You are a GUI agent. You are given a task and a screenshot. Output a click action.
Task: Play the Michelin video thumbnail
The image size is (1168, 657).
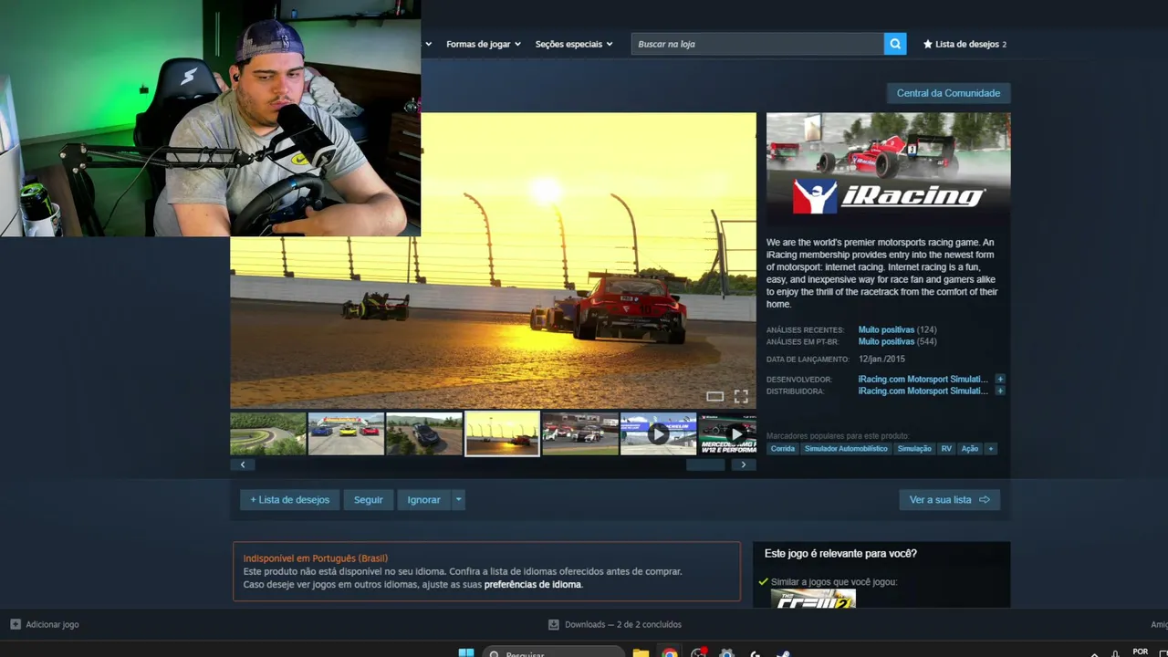click(658, 433)
